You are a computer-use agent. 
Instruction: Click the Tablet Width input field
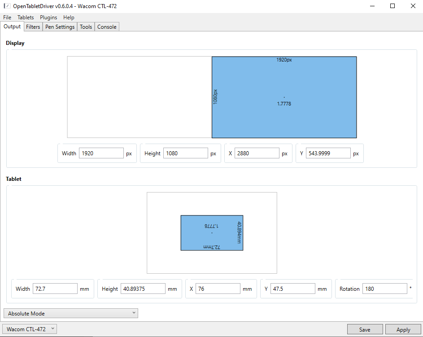55,289
